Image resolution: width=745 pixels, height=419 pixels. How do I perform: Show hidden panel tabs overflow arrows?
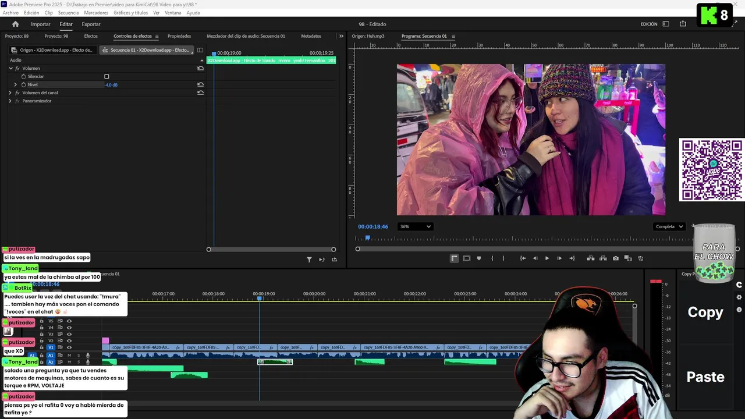[341, 36]
